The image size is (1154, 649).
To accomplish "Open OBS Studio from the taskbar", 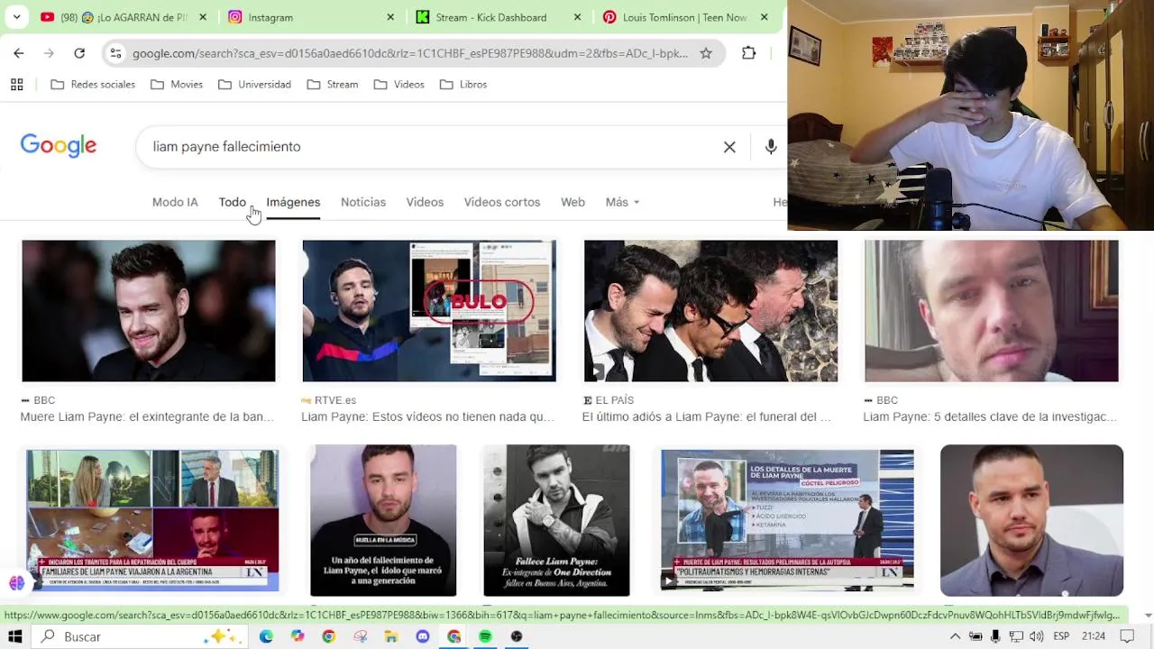I will [x=517, y=636].
